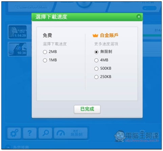Open the video thumbnail showing 10:36
This screenshot has width=163, height=151.
(18, 49)
